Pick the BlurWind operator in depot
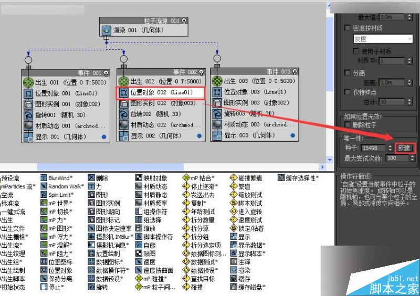420x296 pixels. (x=56, y=178)
